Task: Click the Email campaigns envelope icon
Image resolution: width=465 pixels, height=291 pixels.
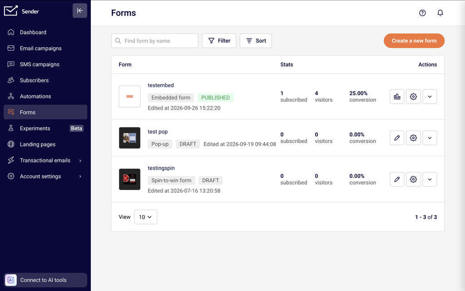Action: click(x=11, y=48)
